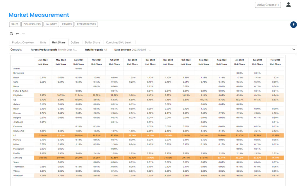Open the Combined SKU Level tab
302x186 pixels.
(118, 42)
